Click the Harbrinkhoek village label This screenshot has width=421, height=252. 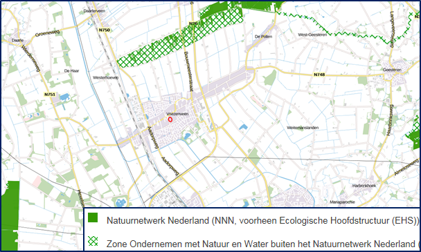click(x=364, y=186)
